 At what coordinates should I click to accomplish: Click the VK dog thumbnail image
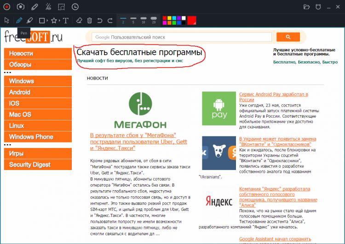(x=219, y=153)
